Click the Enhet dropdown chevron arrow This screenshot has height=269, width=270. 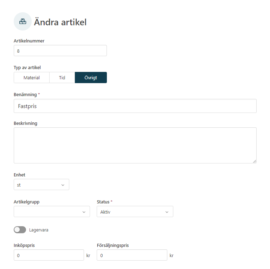[63, 185]
